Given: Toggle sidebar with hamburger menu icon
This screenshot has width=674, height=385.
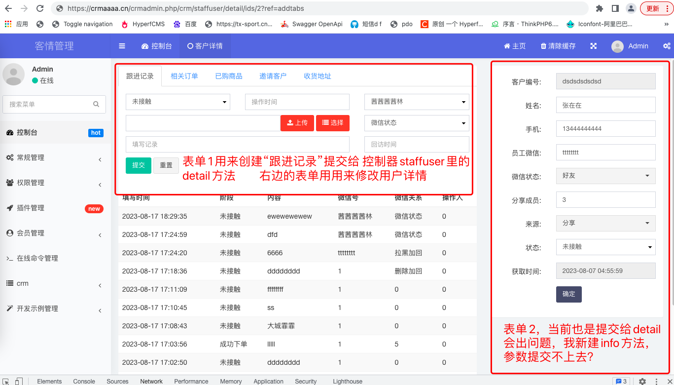Looking at the screenshot, I should tap(122, 46).
